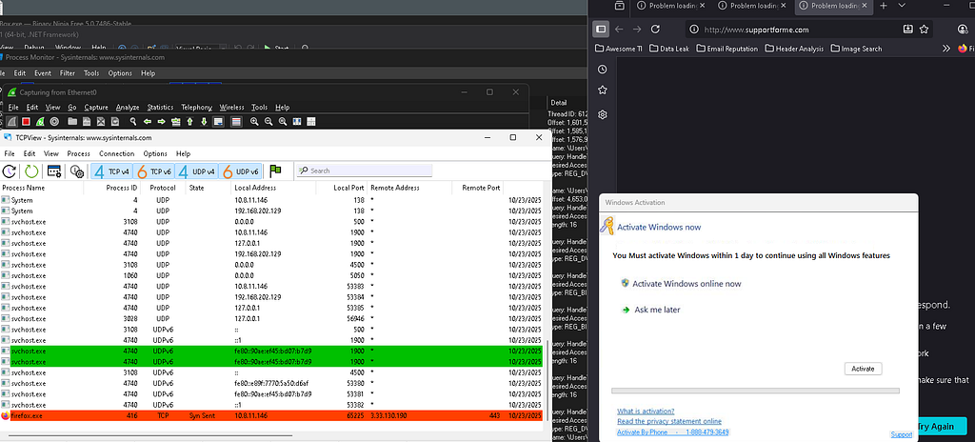
Task: Open Image Search bookmarks folder
Action: pos(856,48)
